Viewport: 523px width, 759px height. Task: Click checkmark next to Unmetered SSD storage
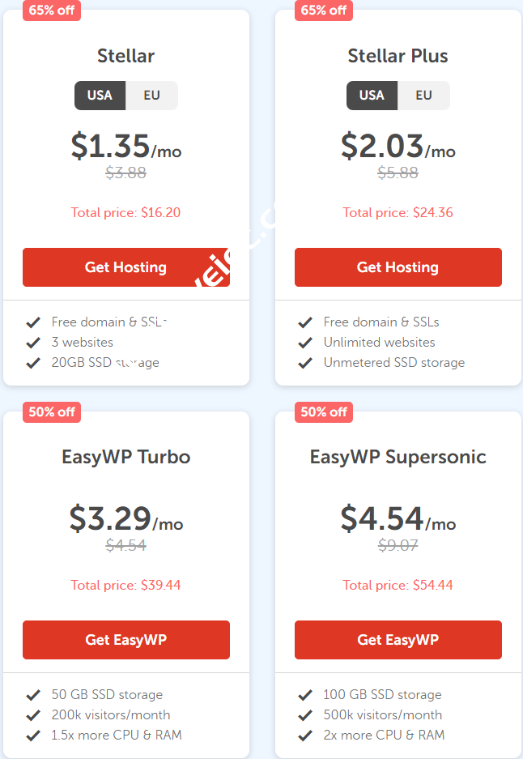coord(305,363)
